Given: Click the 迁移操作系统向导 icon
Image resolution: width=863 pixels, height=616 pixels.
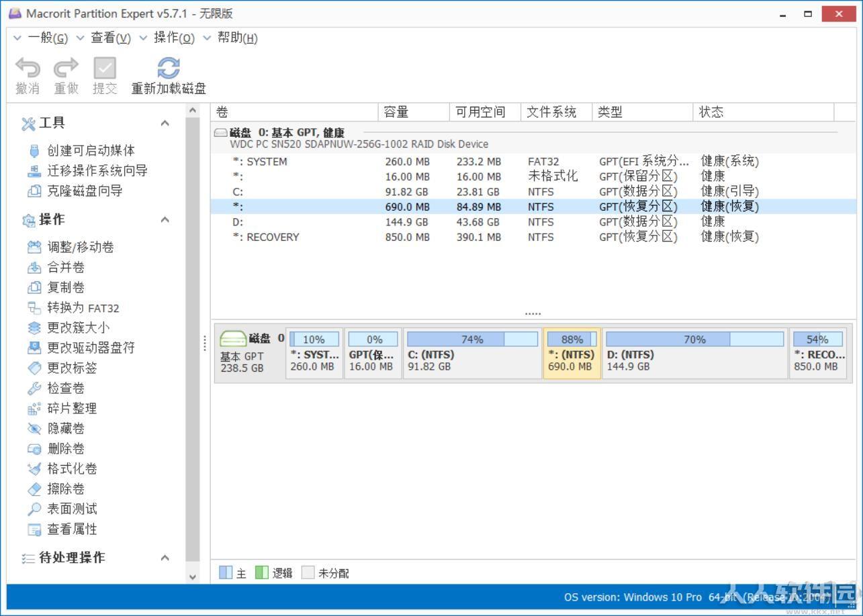Looking at the screenshot, I should [34, 171].
